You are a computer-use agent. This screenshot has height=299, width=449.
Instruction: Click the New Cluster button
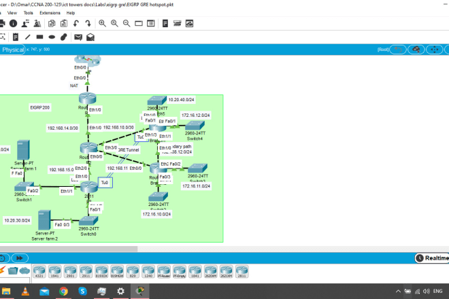click(416, 50)
